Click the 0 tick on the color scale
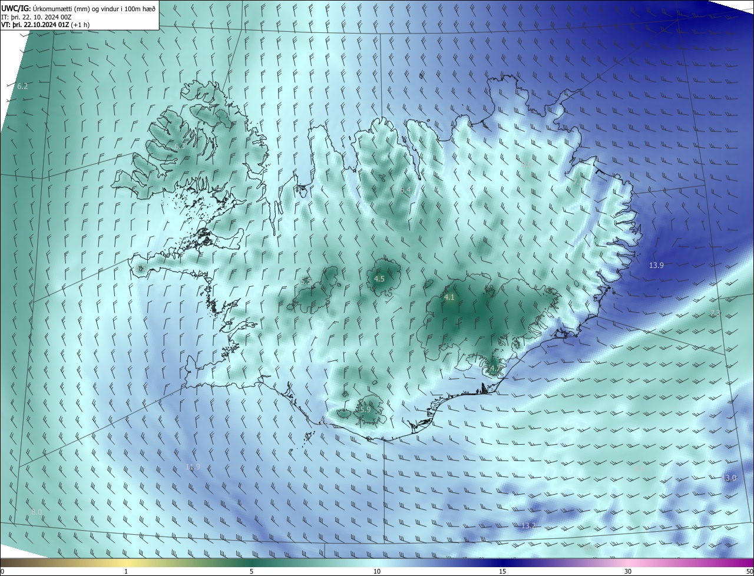 2,572
